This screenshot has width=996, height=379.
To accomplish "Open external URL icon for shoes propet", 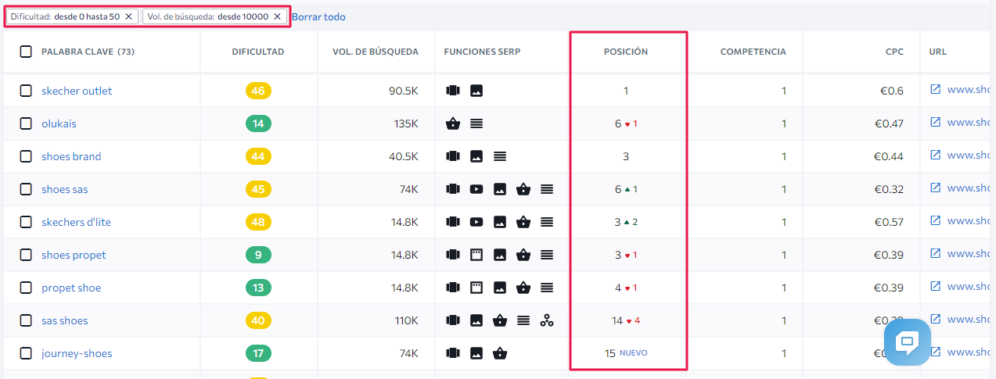I will tap(935, 254).
